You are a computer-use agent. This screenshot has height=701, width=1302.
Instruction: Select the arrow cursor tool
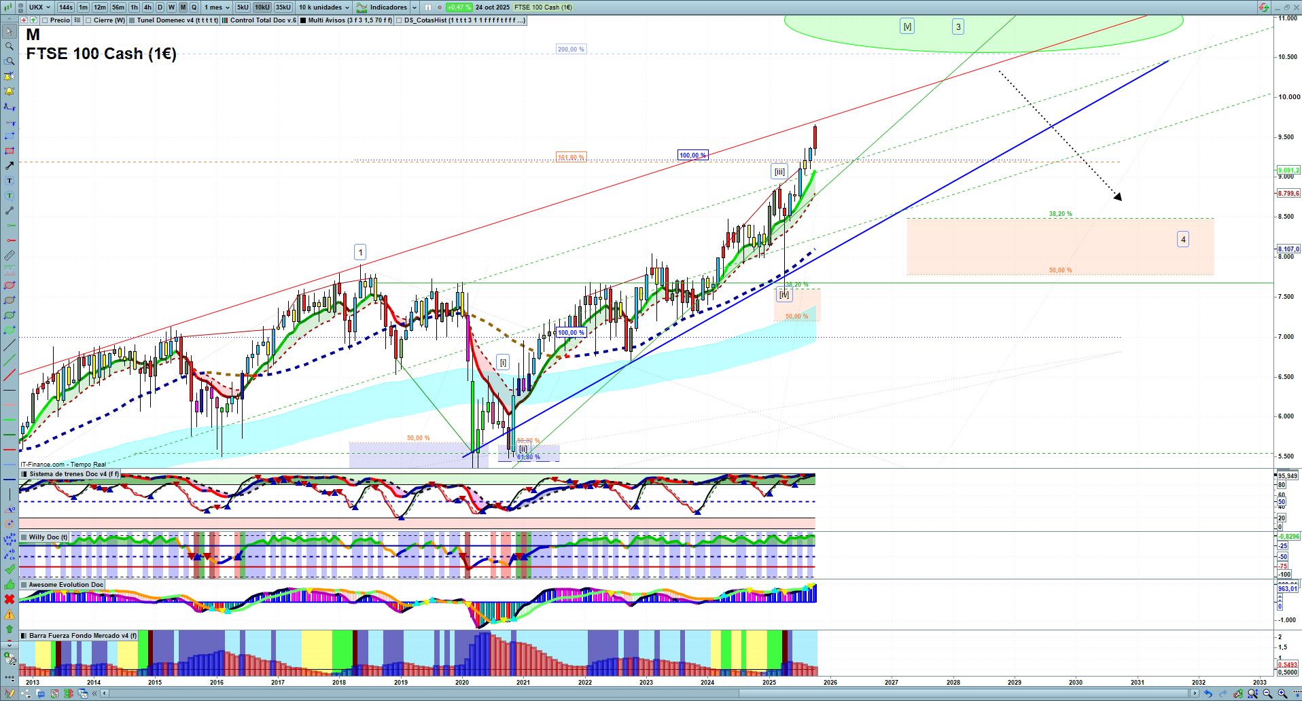click(x=10, y=31)
